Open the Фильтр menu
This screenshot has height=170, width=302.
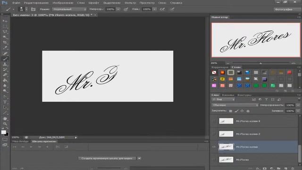(130, 3)
